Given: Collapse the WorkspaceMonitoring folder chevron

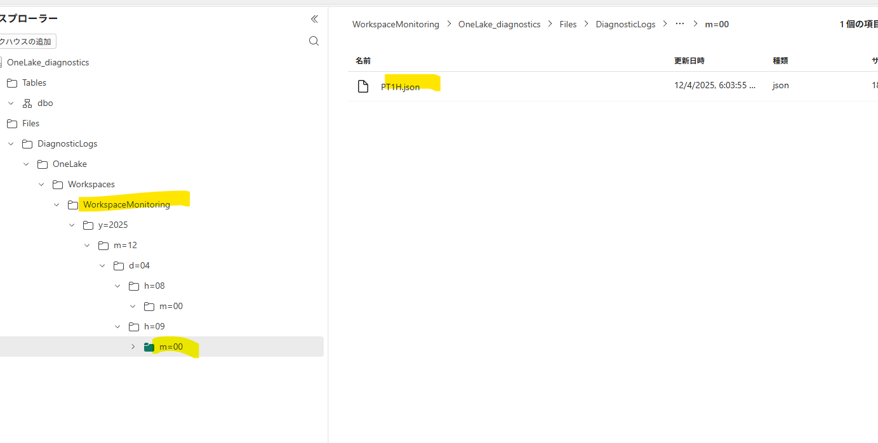Looking at the screenshot, I should pyautogui.click(x=57, y=204).
